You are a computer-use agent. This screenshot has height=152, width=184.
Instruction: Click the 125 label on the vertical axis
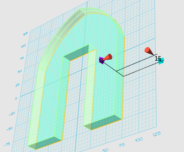click(x=25, y=34)
